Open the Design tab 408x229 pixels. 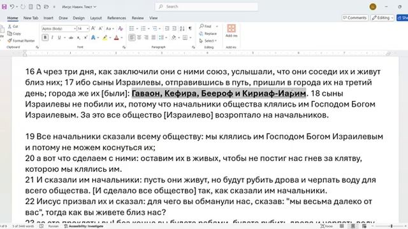pyautogui.click(x=79, y=18)
